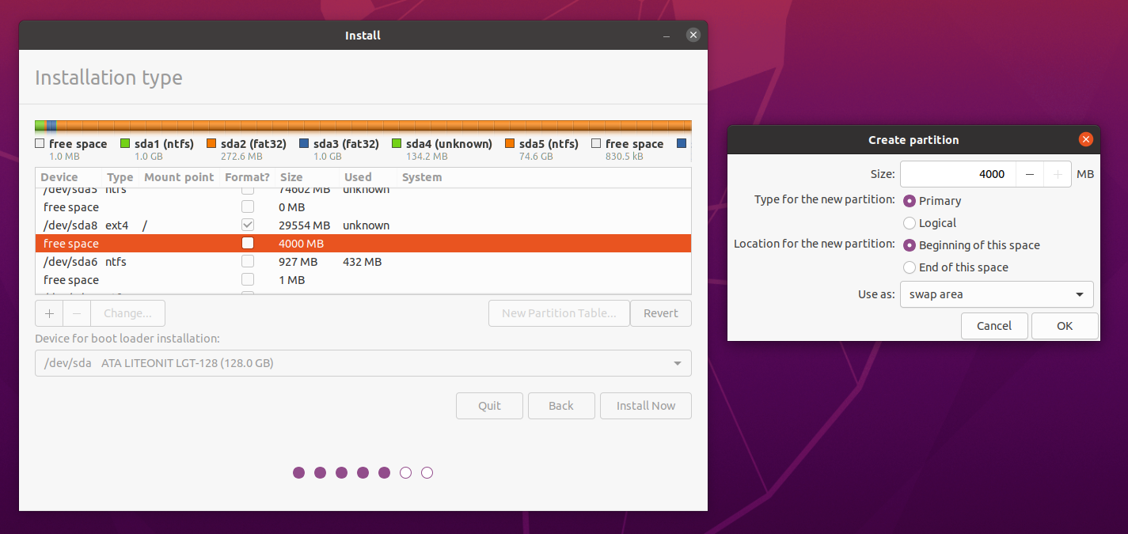Minimize the Install window
Viewport: 1128px width, 534px height.
pyautogui.click(x=667, y=36)
